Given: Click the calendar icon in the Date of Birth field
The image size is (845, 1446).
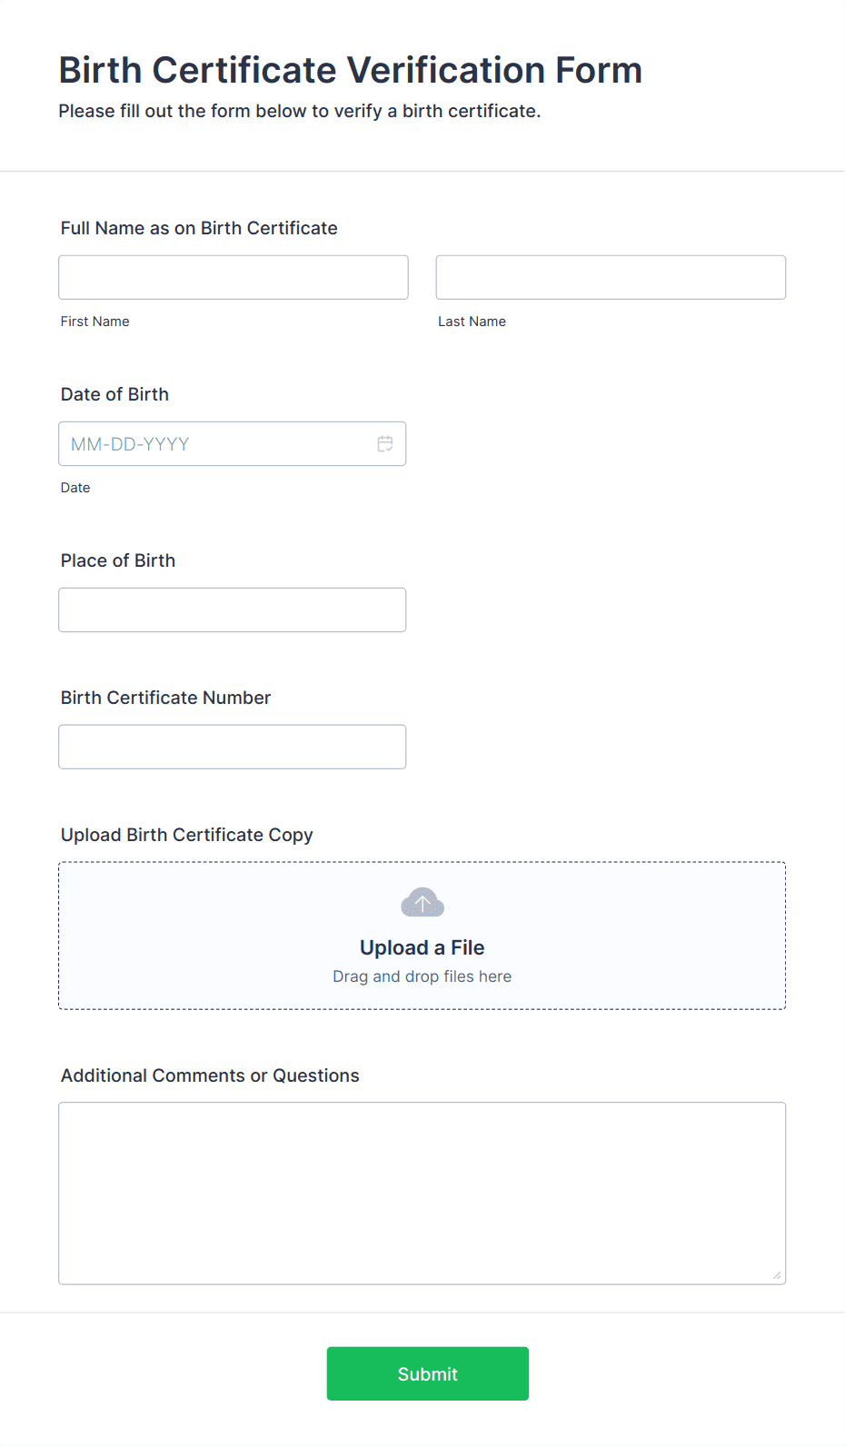Looking at the screenshot, I should point(384,443).
